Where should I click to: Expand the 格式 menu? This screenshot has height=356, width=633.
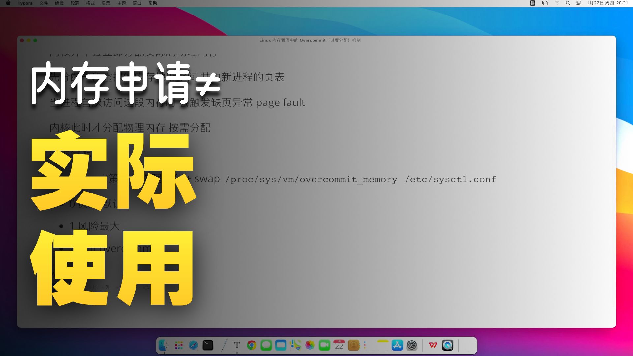(90, 3)
